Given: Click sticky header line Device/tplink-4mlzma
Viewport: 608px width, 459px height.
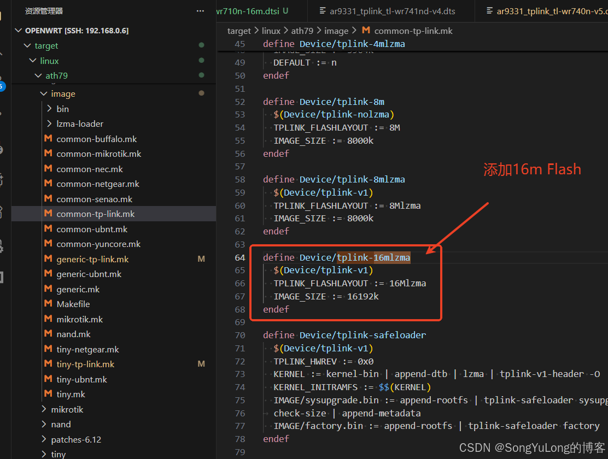Looking at the screenshot, I should coord(334,44).
